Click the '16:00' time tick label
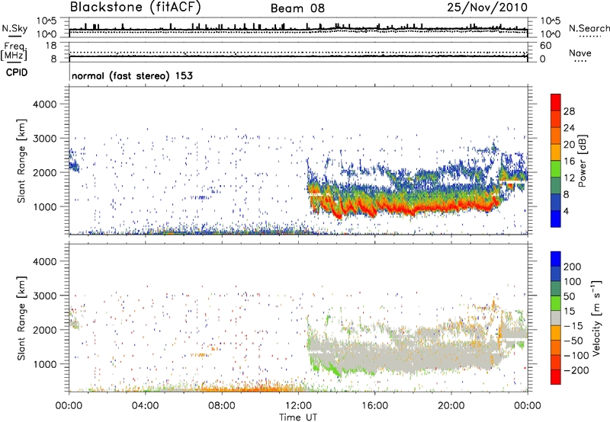610x422 pixels. coord(374,406)
